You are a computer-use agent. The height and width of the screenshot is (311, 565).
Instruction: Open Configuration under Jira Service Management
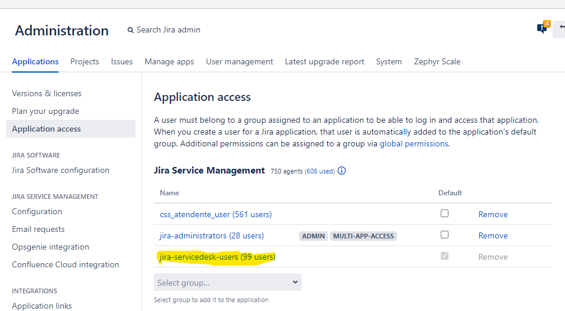click(37, 211)
